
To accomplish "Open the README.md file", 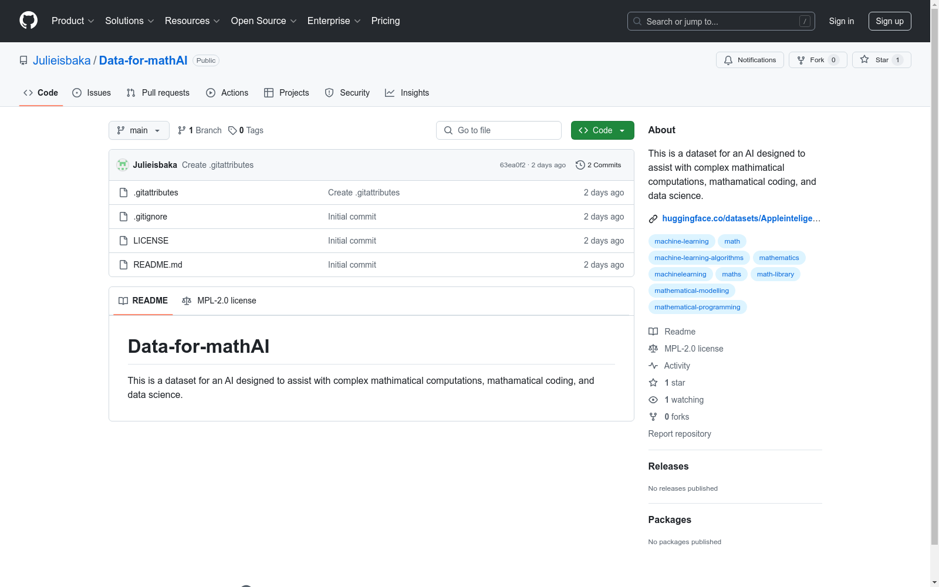I will tap(158, 265).
